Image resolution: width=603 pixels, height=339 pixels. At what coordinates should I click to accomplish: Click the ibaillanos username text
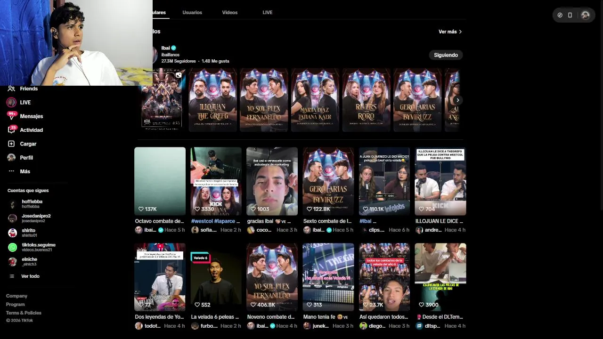171,55
